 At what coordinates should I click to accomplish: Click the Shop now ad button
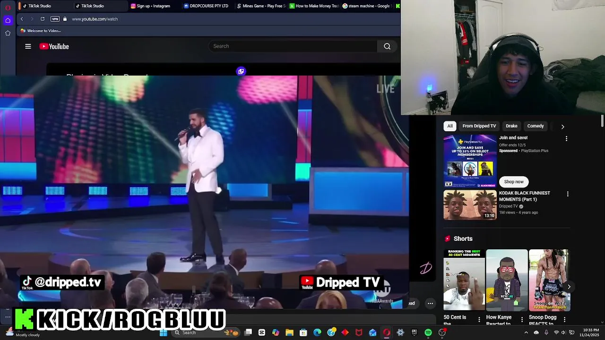[514, 182]
